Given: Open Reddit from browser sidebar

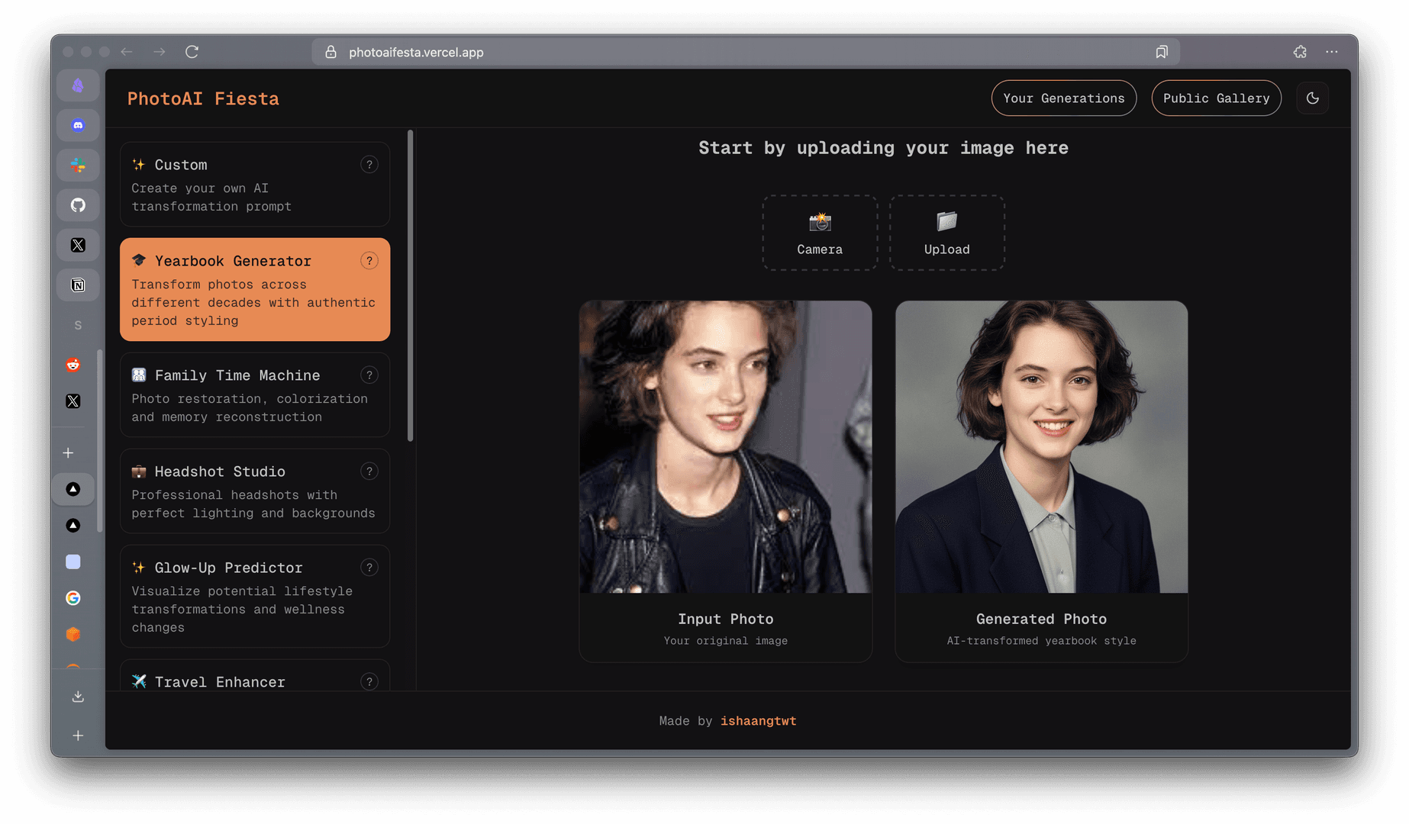Looking at the screenshot, I should click(73, 365).
